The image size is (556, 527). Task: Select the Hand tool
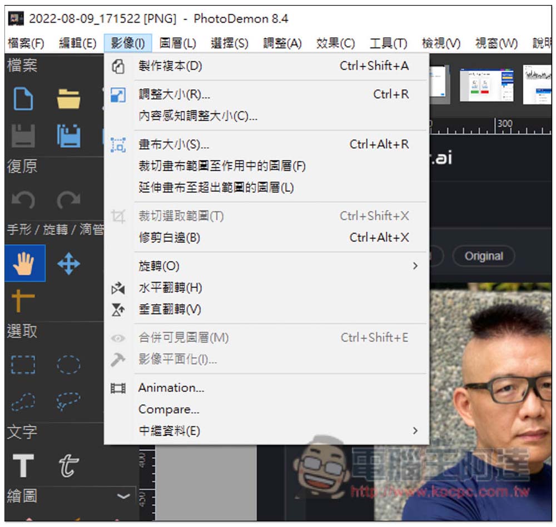24,263
